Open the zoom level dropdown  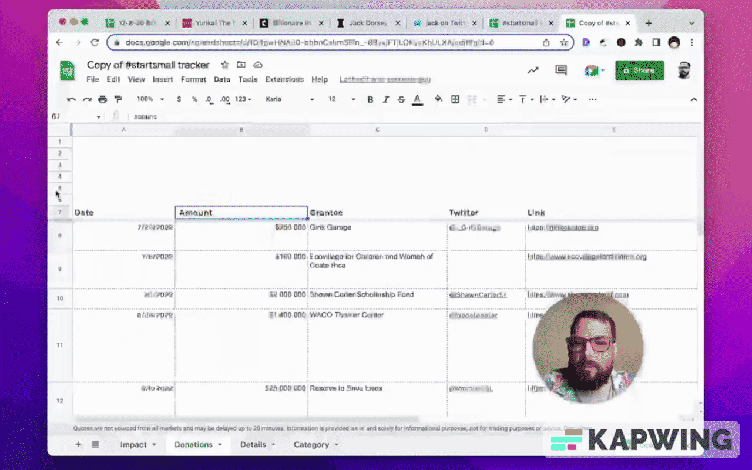150,99
